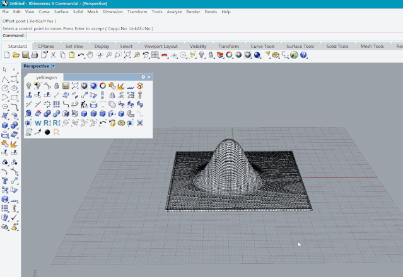Click the checkmark icon in the left sidebar
The image size is (403, 277).
[x=15, y=217]
